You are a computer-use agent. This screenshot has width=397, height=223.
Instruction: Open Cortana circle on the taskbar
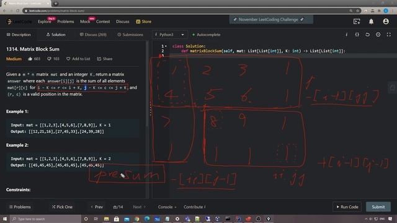[x=86, y=219]
